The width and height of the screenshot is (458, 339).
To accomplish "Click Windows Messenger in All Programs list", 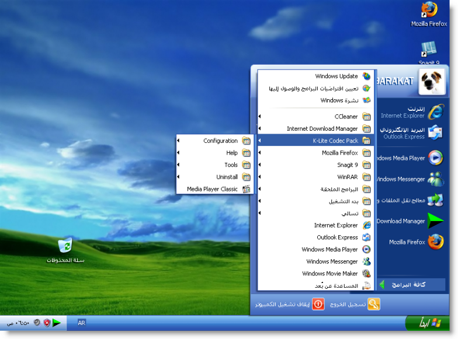I will click(315, 261).
